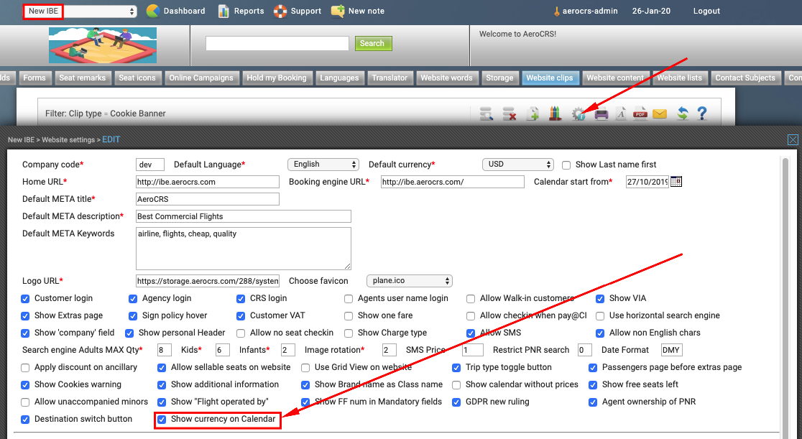Click the yellow envelope email icon
This screenshot has height=439, width=802.
pyautogui.click(x=660, y=114)
